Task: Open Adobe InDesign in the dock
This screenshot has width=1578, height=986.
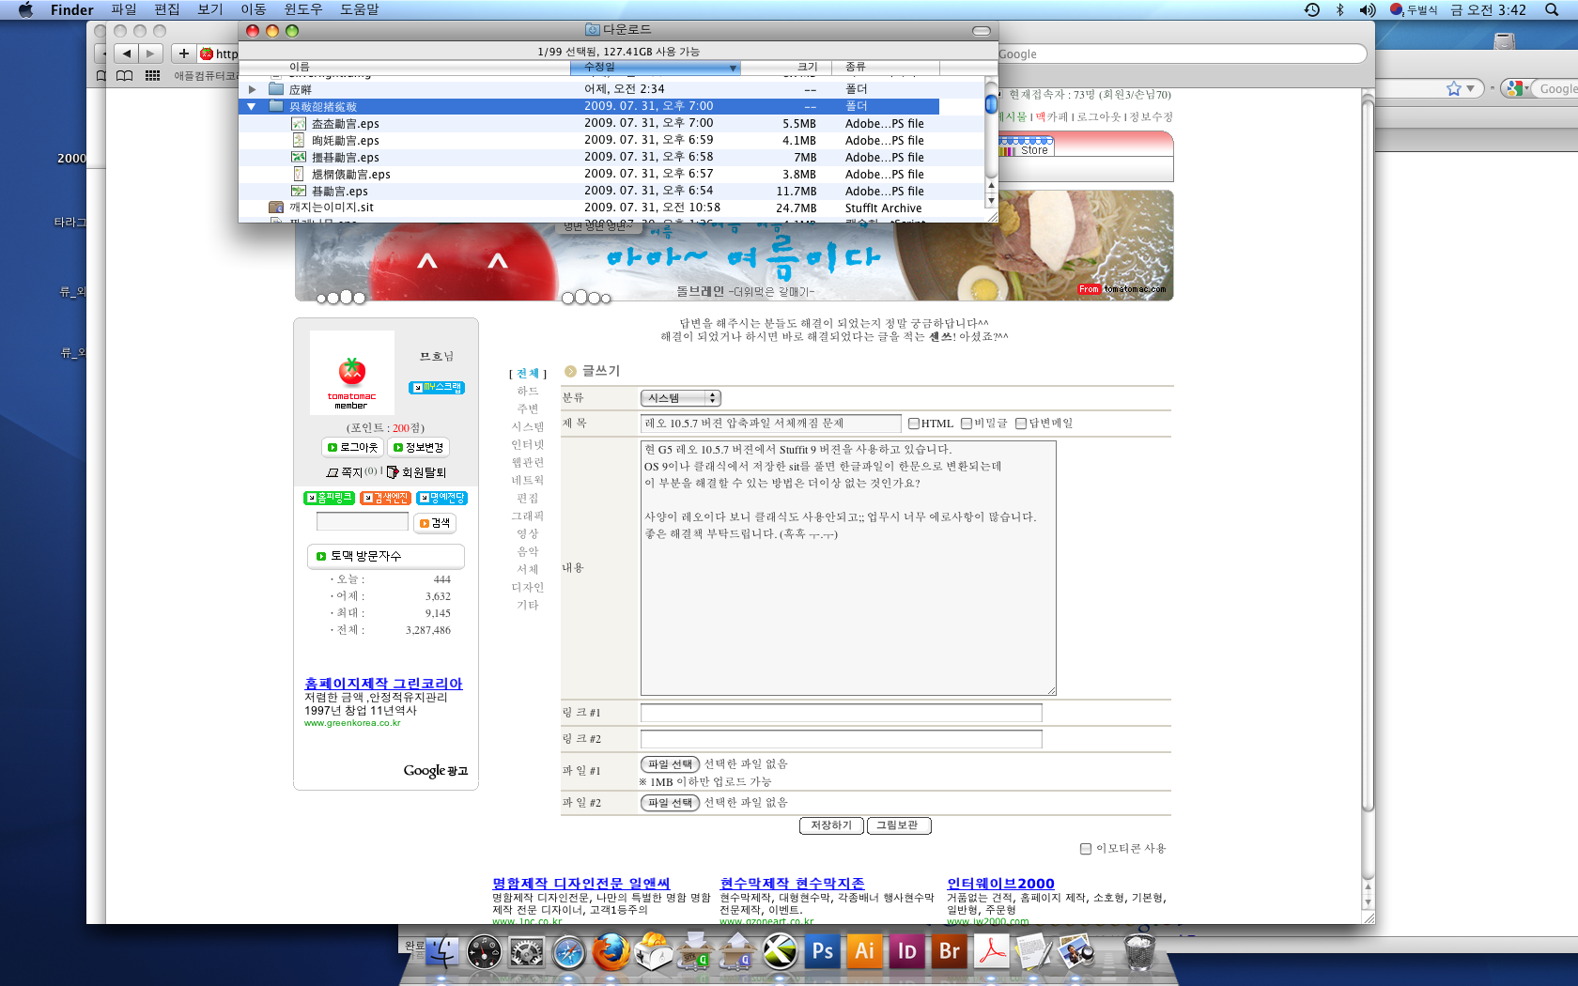Action: point(906,951)
